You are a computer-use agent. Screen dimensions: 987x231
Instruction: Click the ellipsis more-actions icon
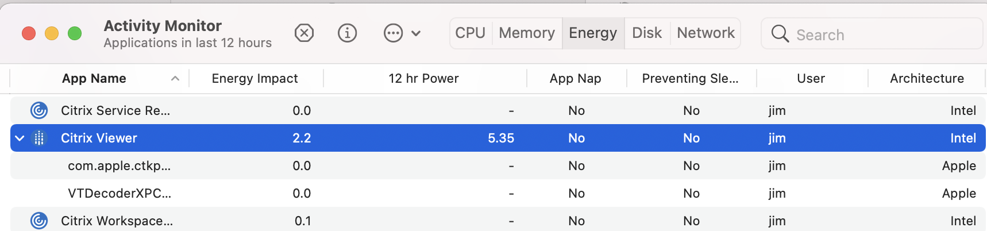coord(393,33)
